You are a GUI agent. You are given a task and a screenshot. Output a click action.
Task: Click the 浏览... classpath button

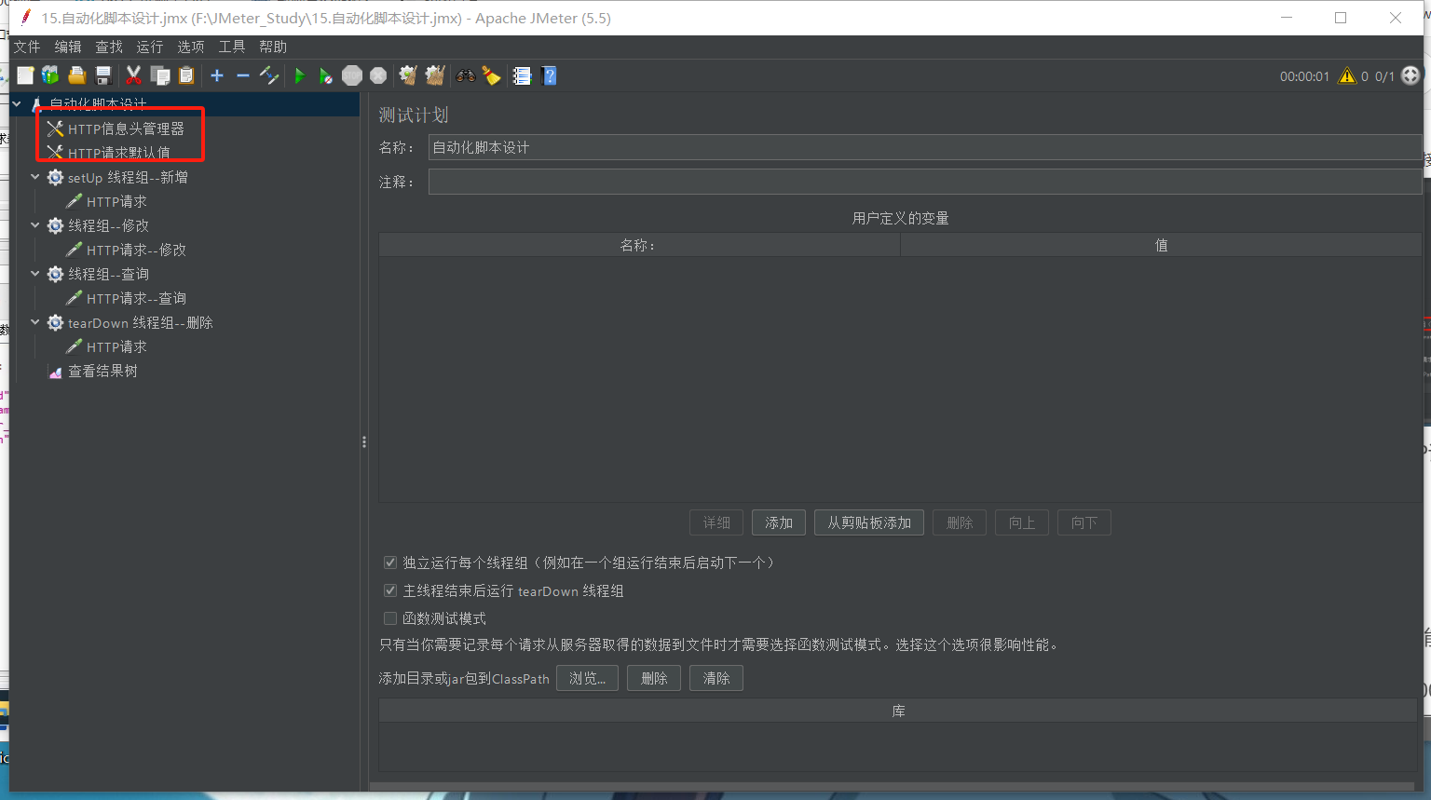(x=587, y=678)
